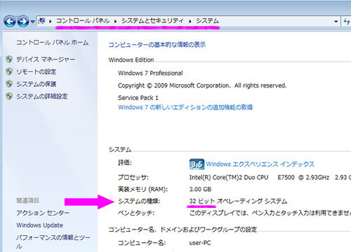Select the user-PC computer name value
The height and width of the screenshot is (252, 351).
pos(200,243)
